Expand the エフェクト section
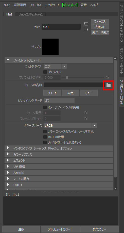This screenshot has height=233, width=124. 8,160
